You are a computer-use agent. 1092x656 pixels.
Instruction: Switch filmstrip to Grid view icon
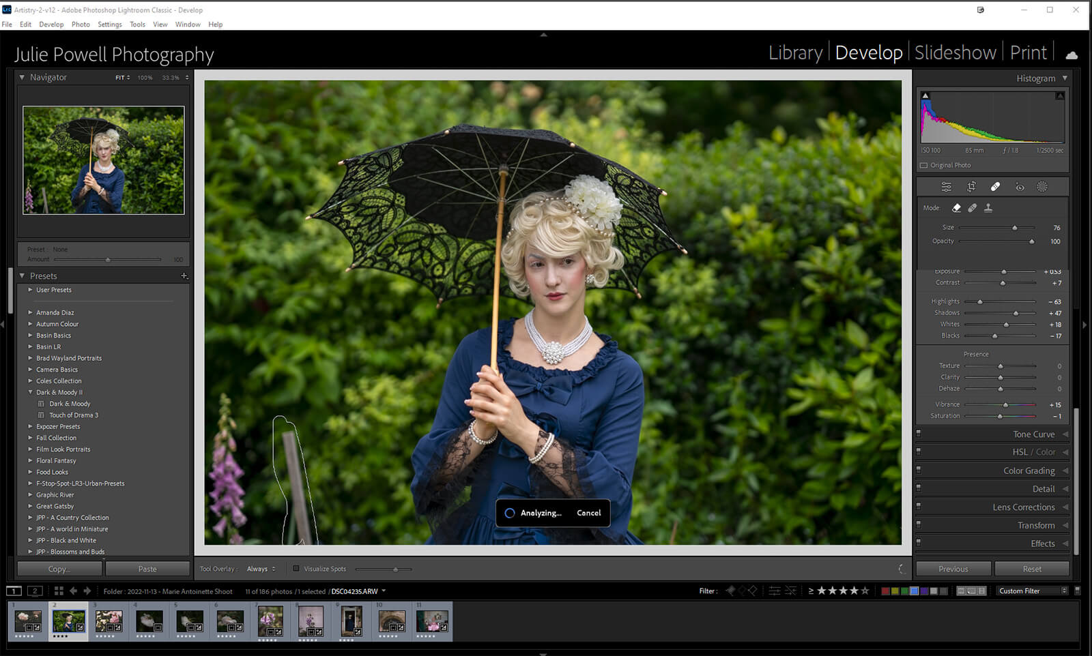tap(59, 591)
